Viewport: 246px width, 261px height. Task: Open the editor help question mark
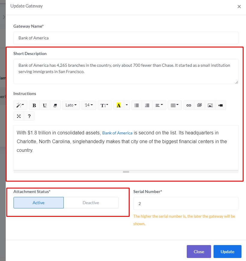click(29, 116)
